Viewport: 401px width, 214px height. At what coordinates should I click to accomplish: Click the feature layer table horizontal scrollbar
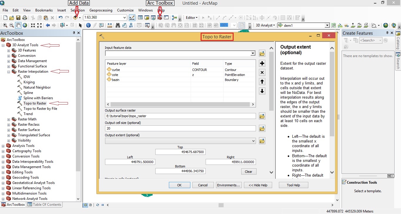[180, 104]
